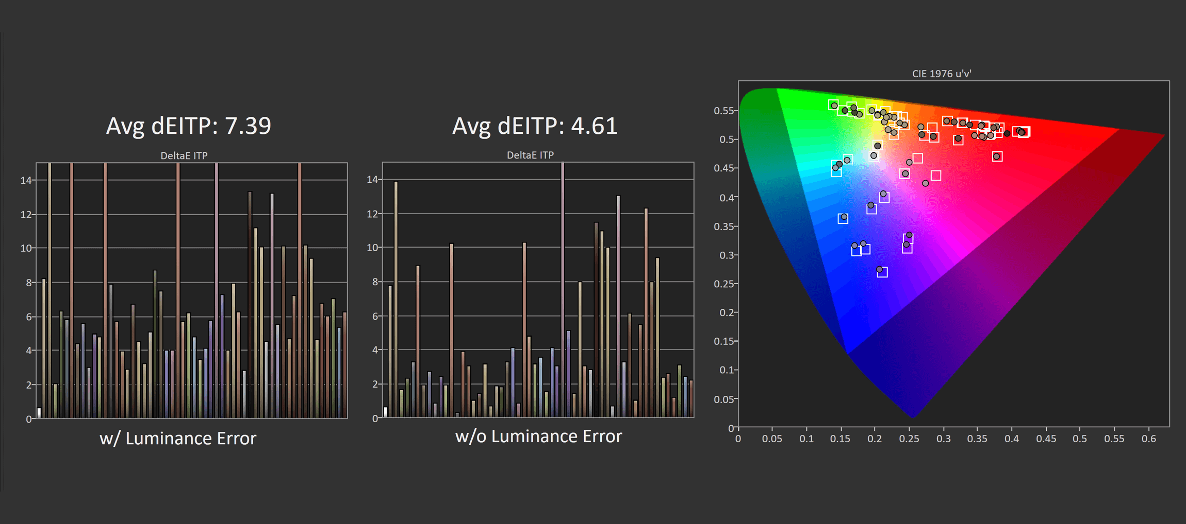The width and height of the screenshot is (1186, 524).
Task: Click the 14 label on the left chart's axis
Action: 26,180
